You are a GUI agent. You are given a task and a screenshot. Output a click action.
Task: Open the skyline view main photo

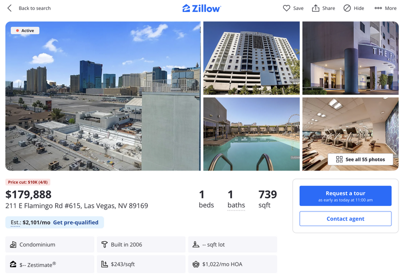[103, 96]
